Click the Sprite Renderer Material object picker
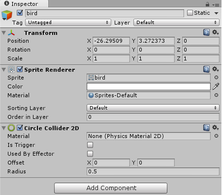Viewport: 223px width, 195px height. click(x=216, y=95)
